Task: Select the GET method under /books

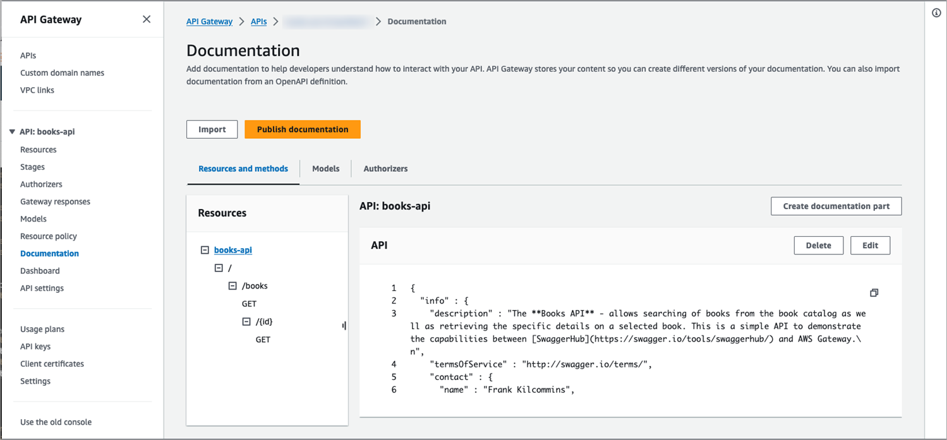Action: [249, 304]
